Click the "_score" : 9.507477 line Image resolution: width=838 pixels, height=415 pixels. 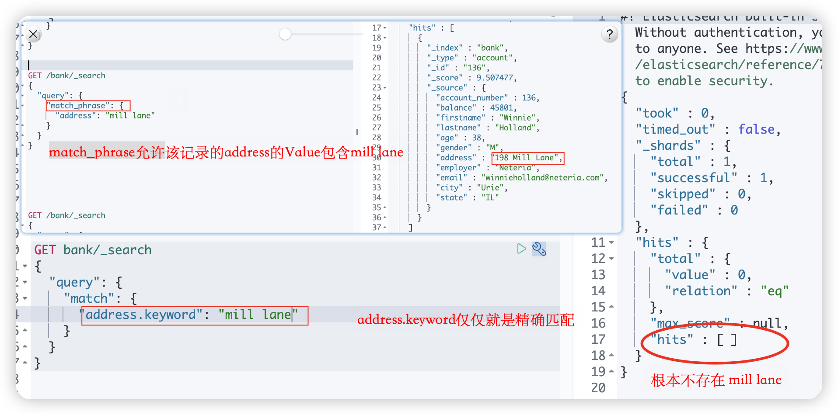pyautogui.click(x=472, y=78)
